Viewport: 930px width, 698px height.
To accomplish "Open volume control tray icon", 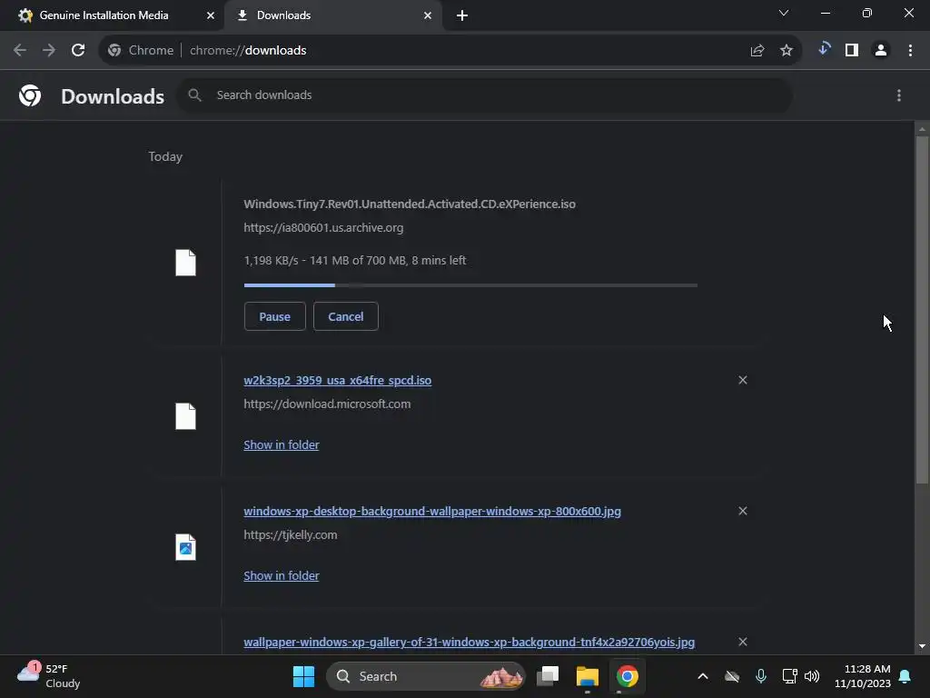I will click(812, 676).
